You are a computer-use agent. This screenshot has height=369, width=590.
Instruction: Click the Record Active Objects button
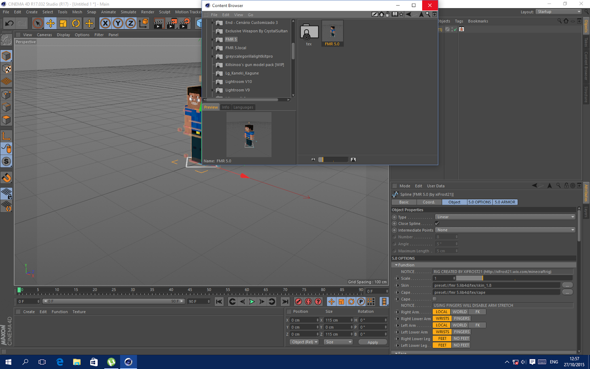298,301
